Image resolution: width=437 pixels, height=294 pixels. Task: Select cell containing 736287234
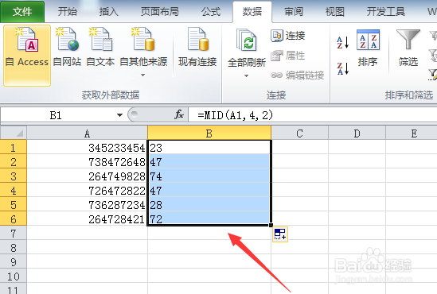tap(88, 204)
